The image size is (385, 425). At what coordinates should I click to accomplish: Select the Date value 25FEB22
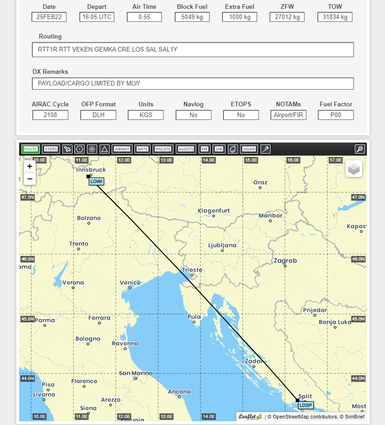[49, 17]
